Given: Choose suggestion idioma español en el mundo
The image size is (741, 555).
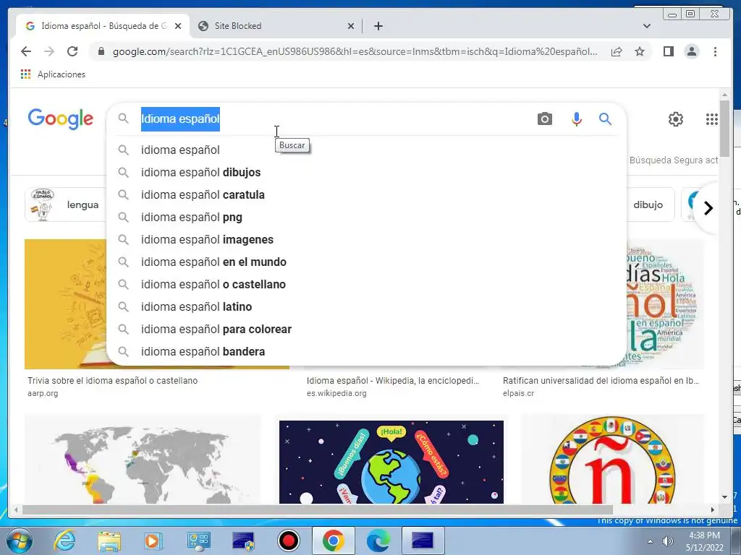Looking at the screenshot, I should point(366,262).
